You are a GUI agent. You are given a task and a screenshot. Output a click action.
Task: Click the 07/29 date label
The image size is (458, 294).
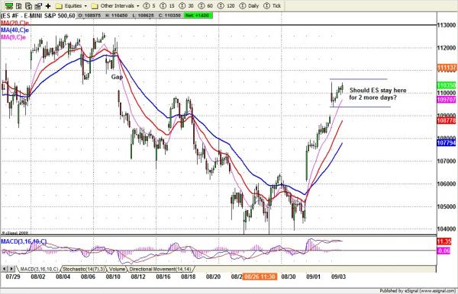13,276
